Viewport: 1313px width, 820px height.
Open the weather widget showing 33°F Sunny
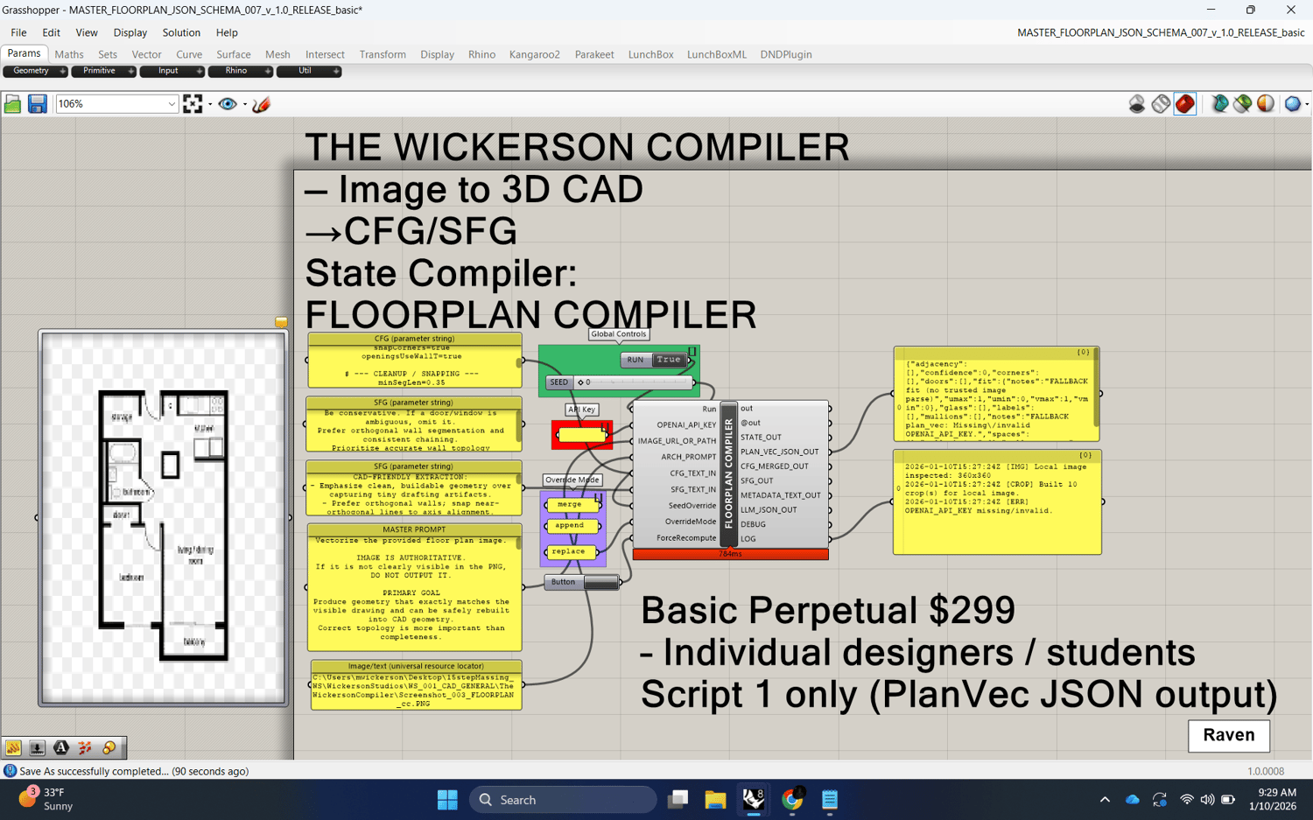click(47, 799)
